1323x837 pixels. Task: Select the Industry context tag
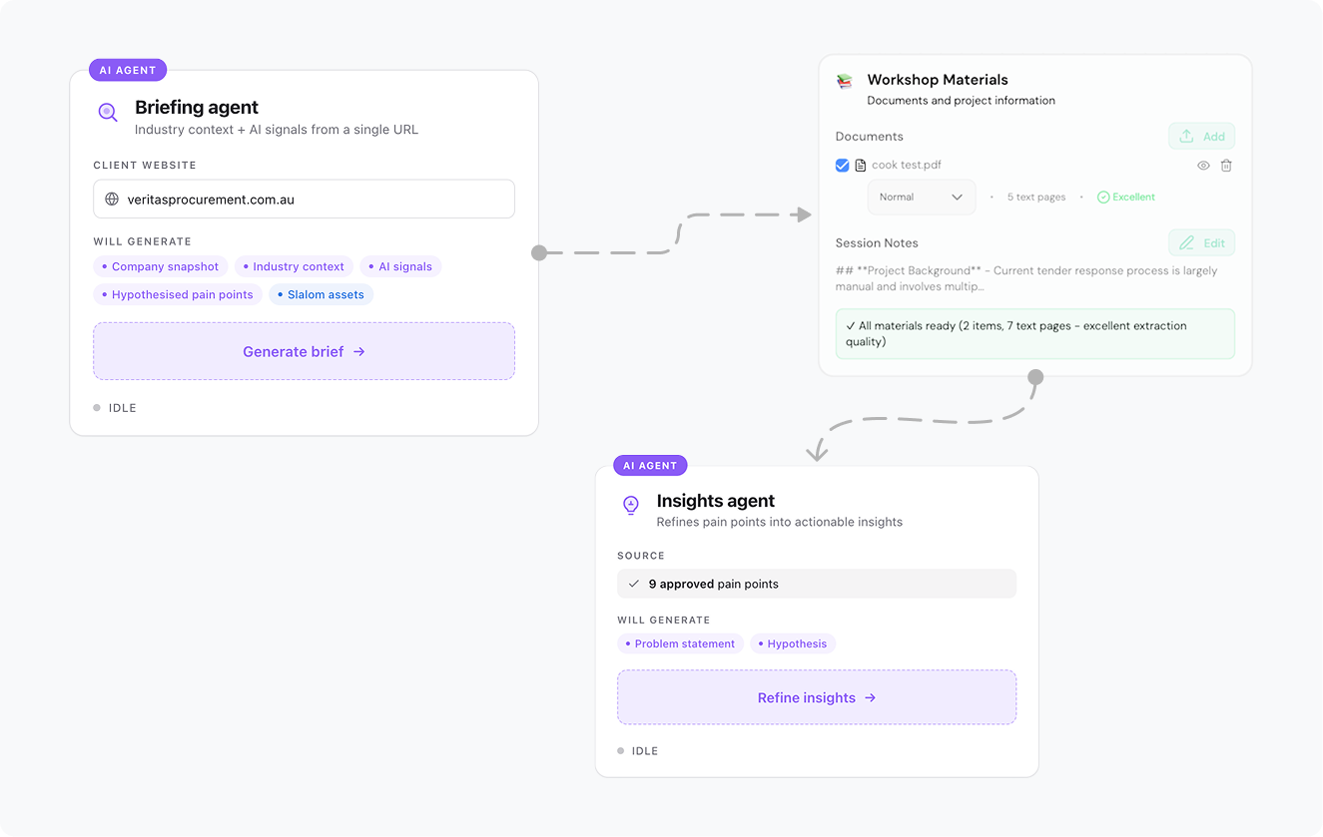294,266
